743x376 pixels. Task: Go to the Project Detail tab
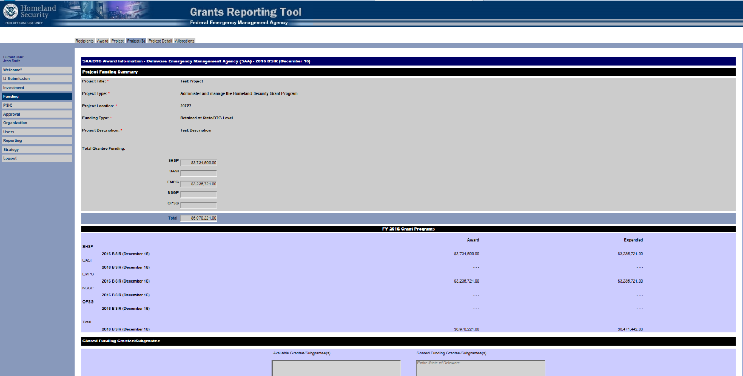click(160, 41)
